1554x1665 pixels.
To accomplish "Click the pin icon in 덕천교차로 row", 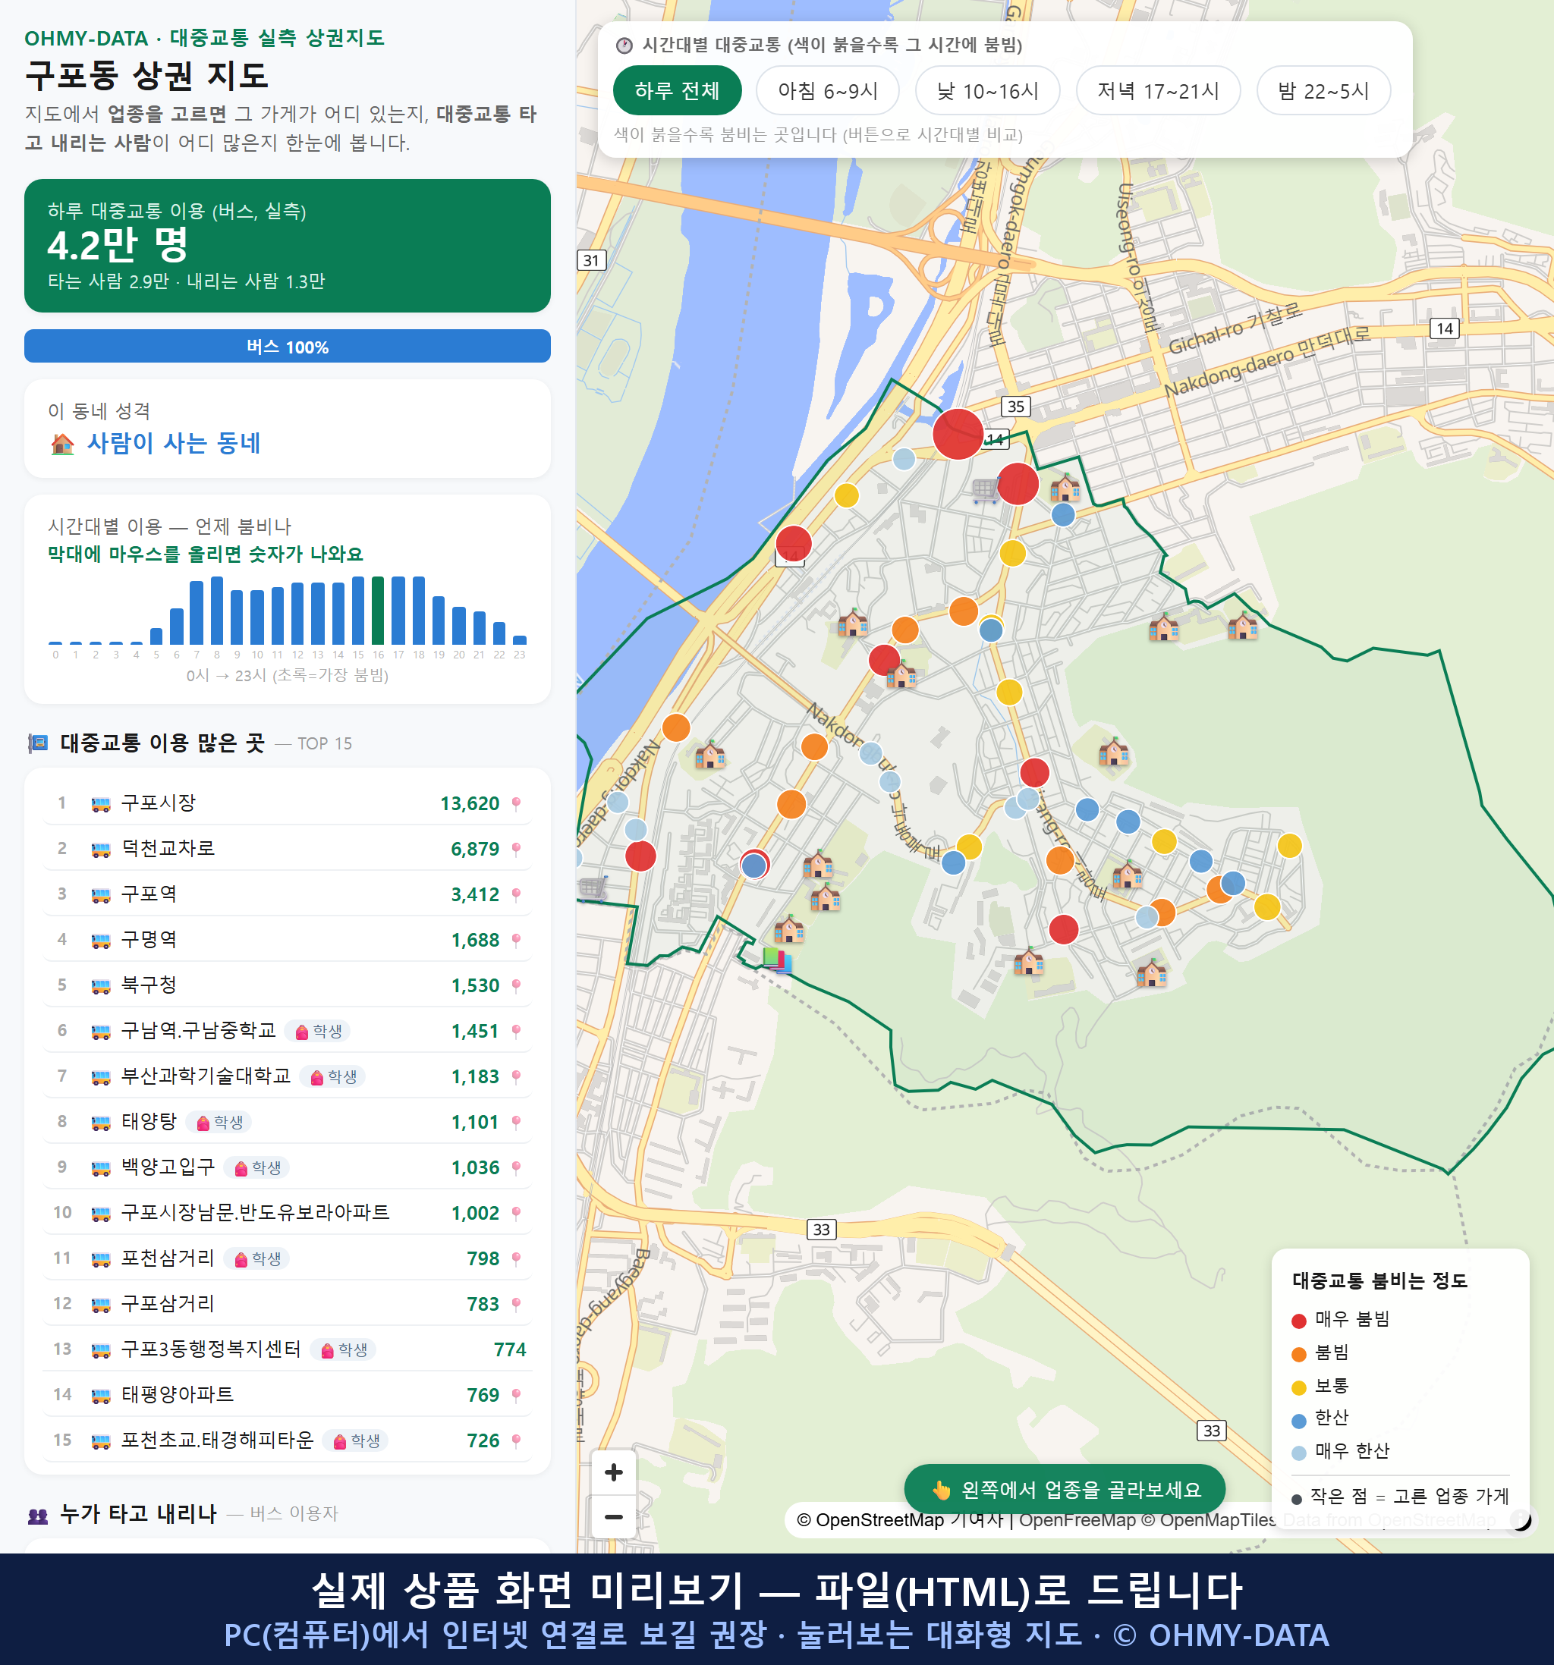I will (516, 850).
